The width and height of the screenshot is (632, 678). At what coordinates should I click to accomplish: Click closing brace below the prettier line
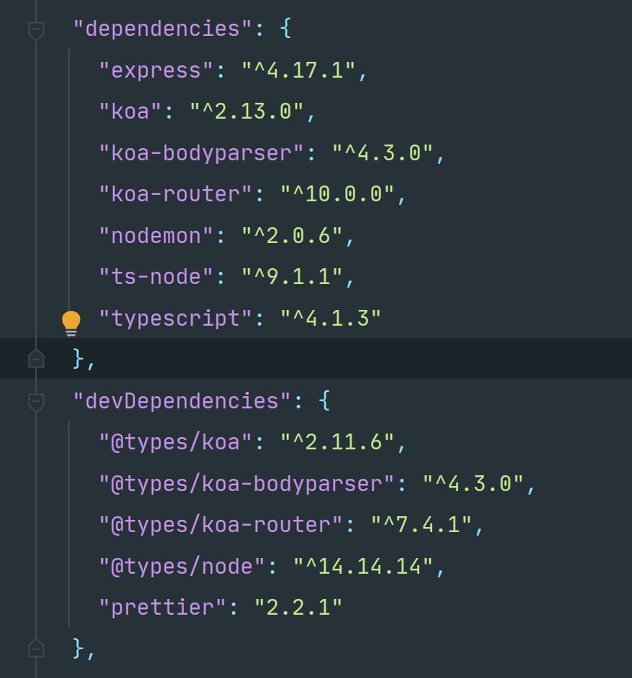(78, 649)
